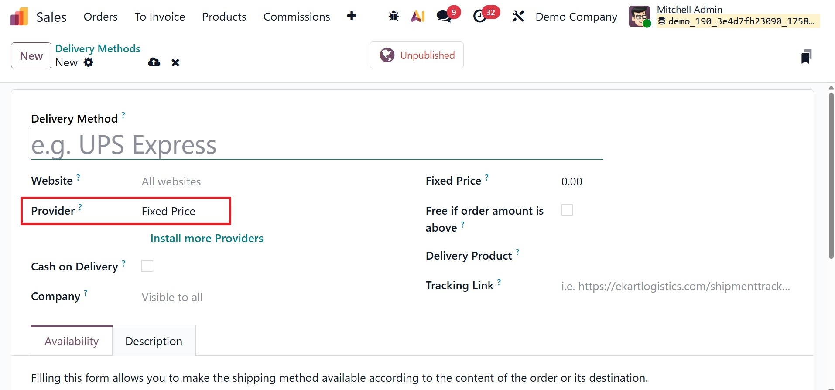
Task: Click Install more Providers link
Action: tap(207, 238)
